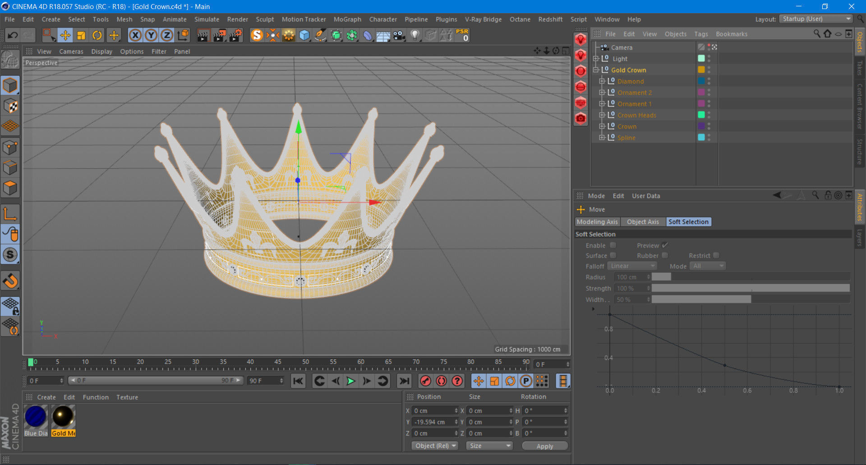The image size is (866, 465).
Task: Toggle the Preview checkbox
Action: (x=665, y=245)
